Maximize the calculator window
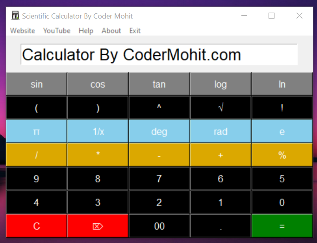Image resolution: width=317 pixels, height=243 pixels. (271, 16)
